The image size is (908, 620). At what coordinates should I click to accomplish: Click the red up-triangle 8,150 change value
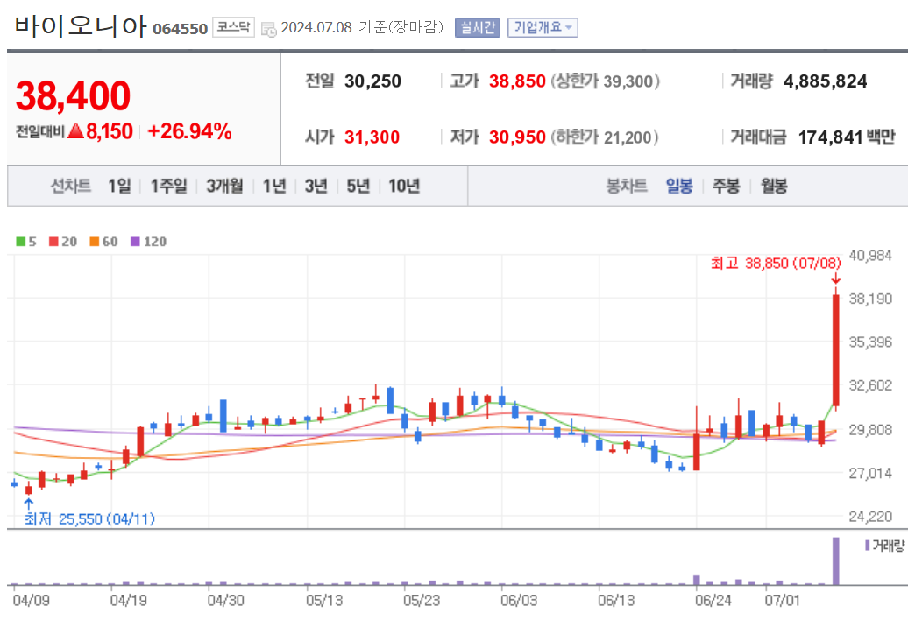point(100,131)
